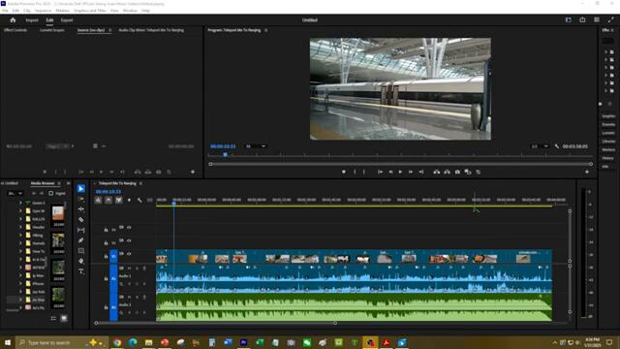
Task: Click the Program monitor playhead timecode
Action: (x=223, y=146)
